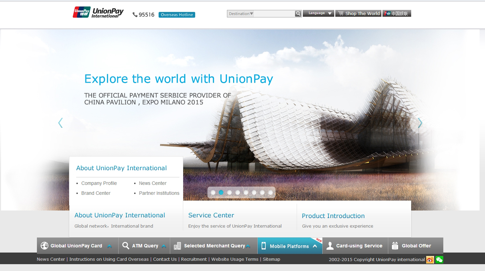Click the gift box icon of Global Offer
This screenshot has height=271, width=485.
(x=395, y=246)
